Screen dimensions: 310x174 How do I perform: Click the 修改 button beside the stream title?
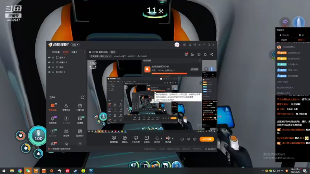(113, 52)
